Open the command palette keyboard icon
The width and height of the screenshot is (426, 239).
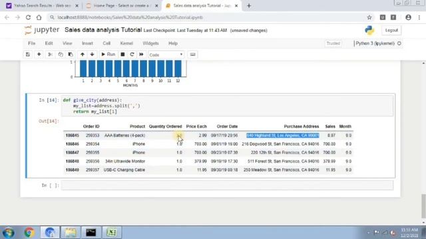tap(192, 54)
